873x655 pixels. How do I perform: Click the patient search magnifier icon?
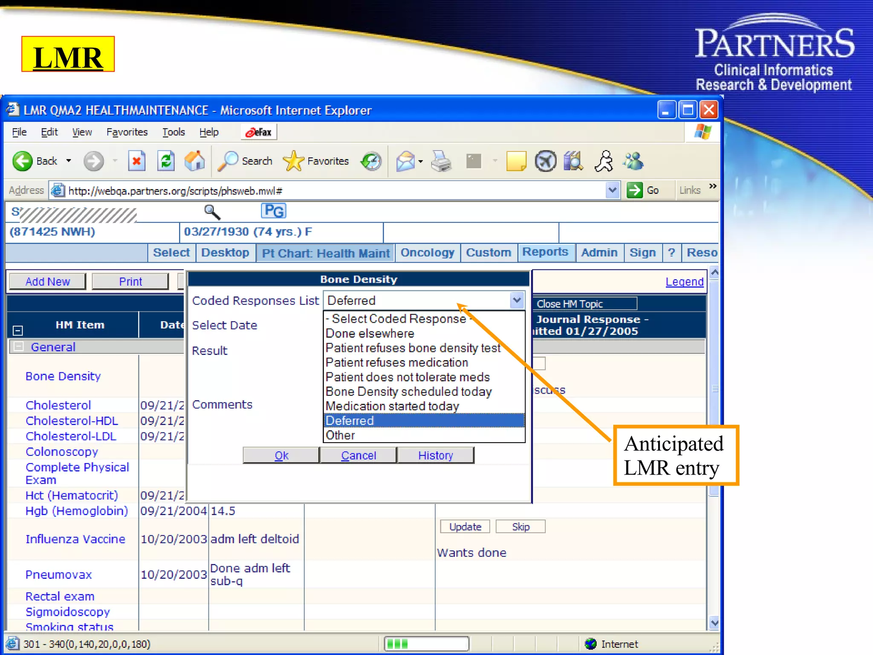(212, 212)
